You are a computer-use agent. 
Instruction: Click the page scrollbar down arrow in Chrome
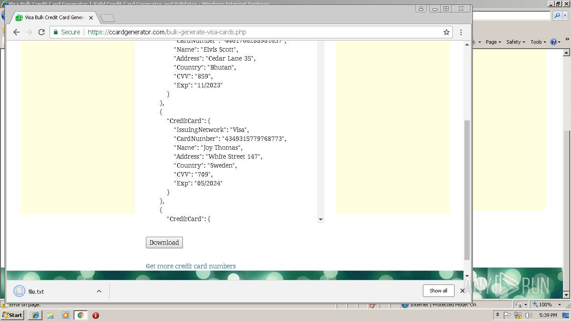467,276
